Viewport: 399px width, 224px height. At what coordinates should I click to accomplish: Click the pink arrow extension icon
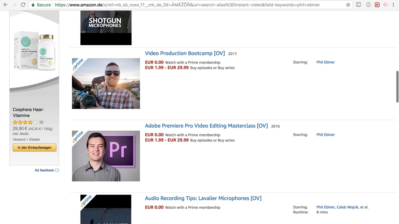point(386,5)
